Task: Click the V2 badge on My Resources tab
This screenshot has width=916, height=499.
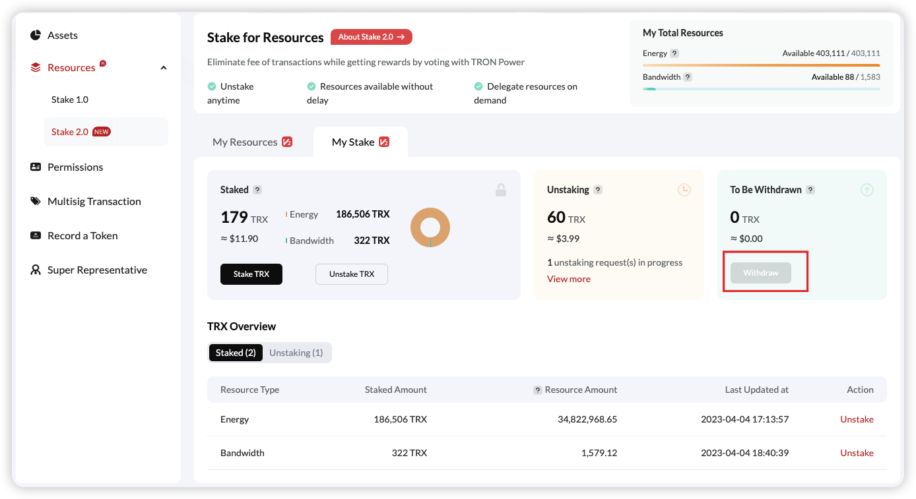Action: click(287, 142)
